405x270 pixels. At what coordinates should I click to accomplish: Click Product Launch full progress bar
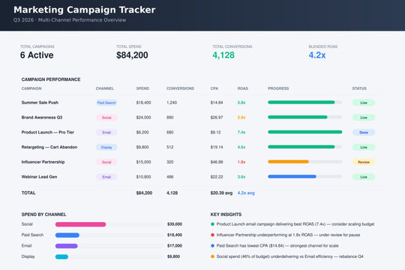[305, 132]
